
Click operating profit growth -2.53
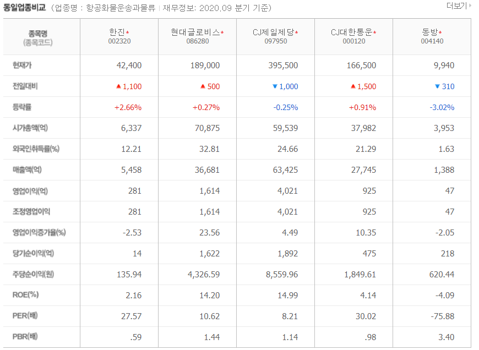[x=132, y=233]
